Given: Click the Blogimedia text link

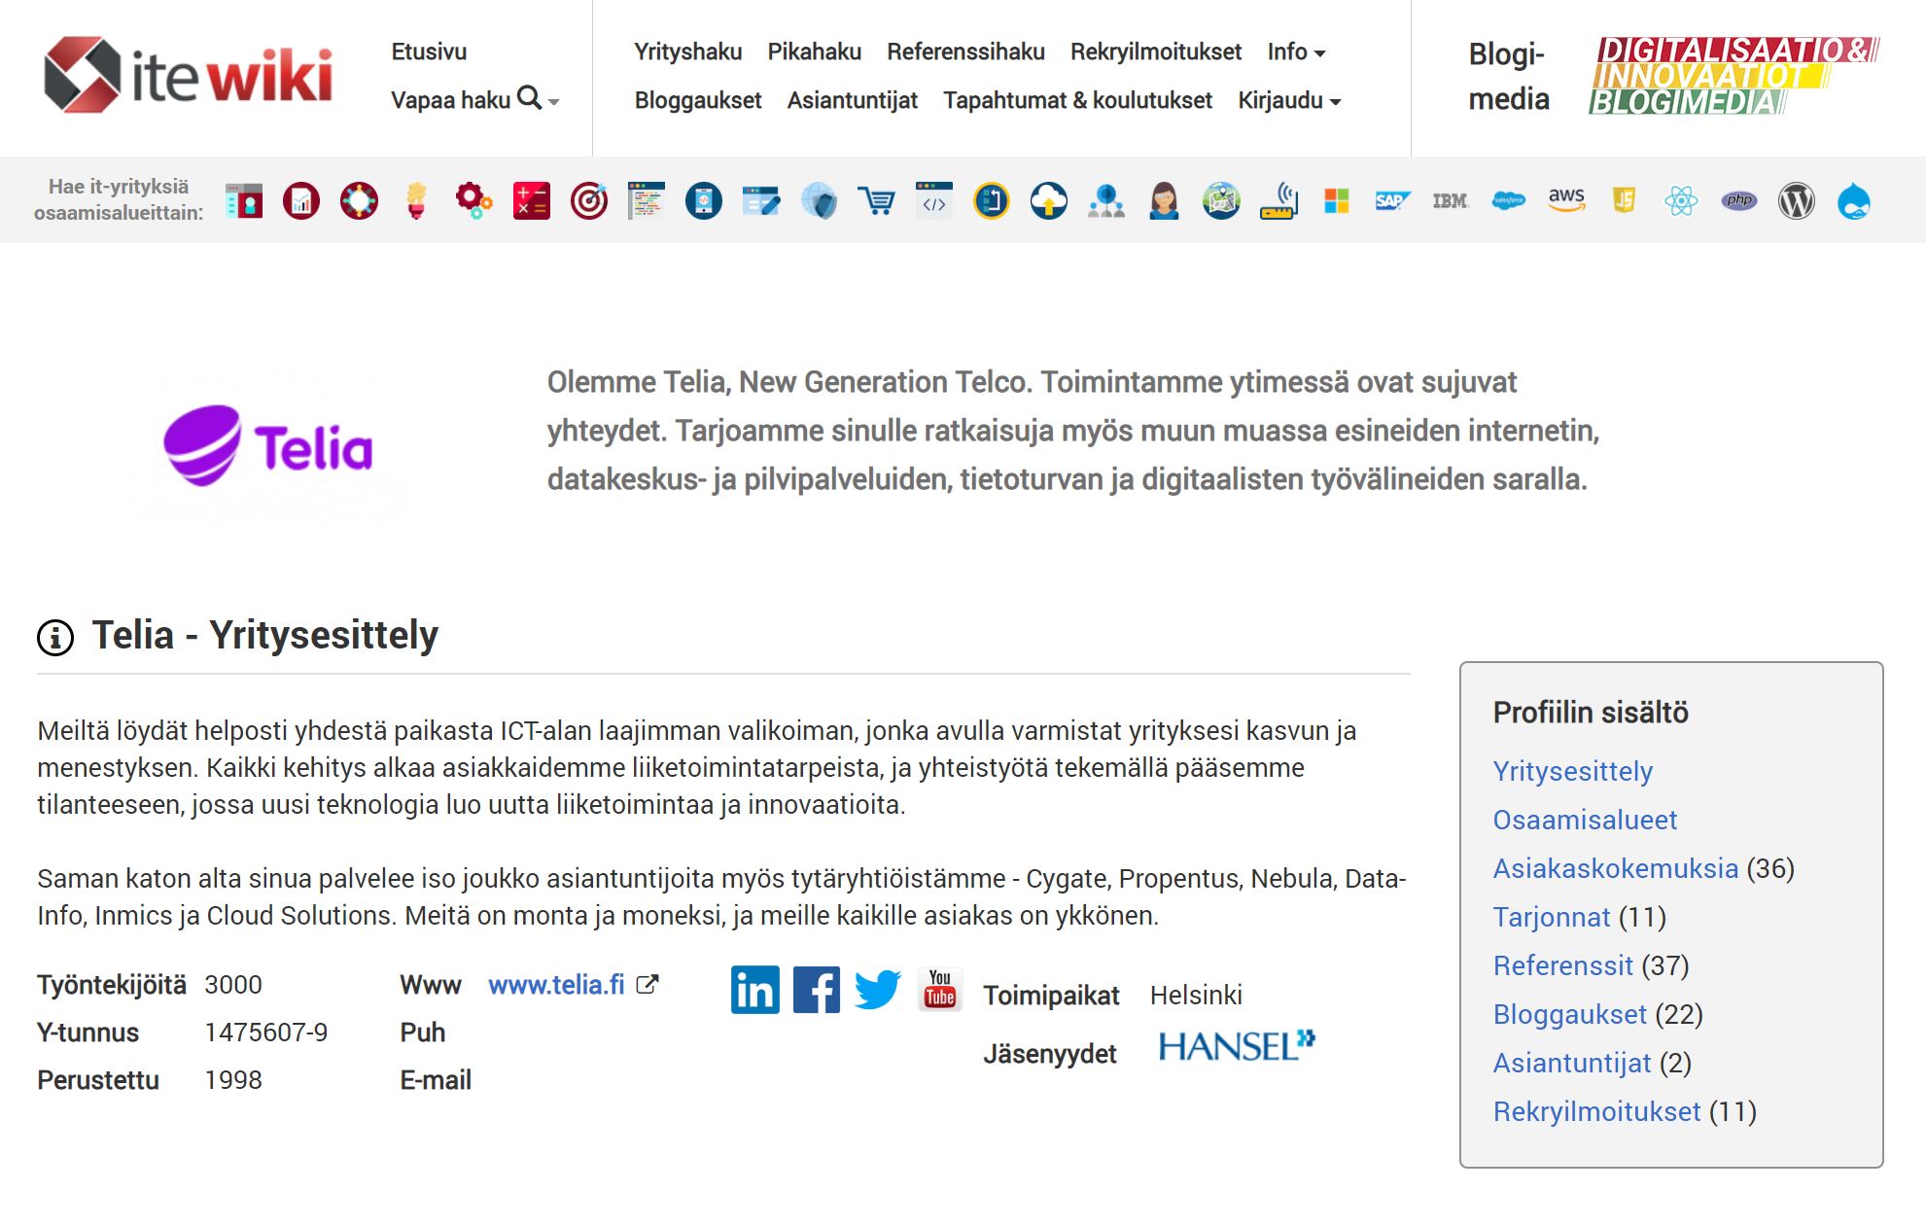Looking at the screenshot, I should [1509, 76].
